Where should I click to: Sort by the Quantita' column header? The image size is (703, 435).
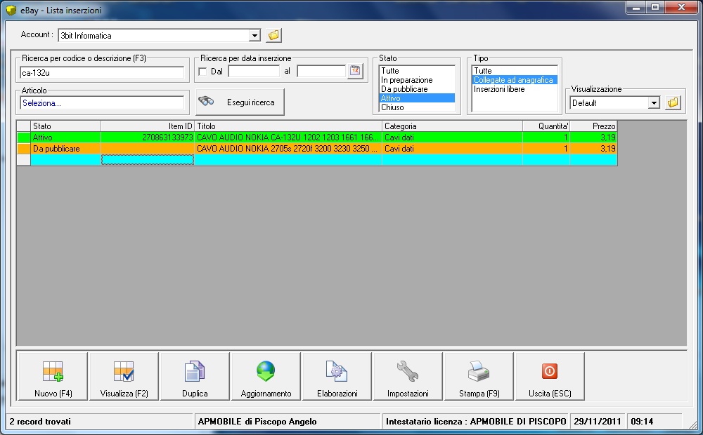click(546, 126)
